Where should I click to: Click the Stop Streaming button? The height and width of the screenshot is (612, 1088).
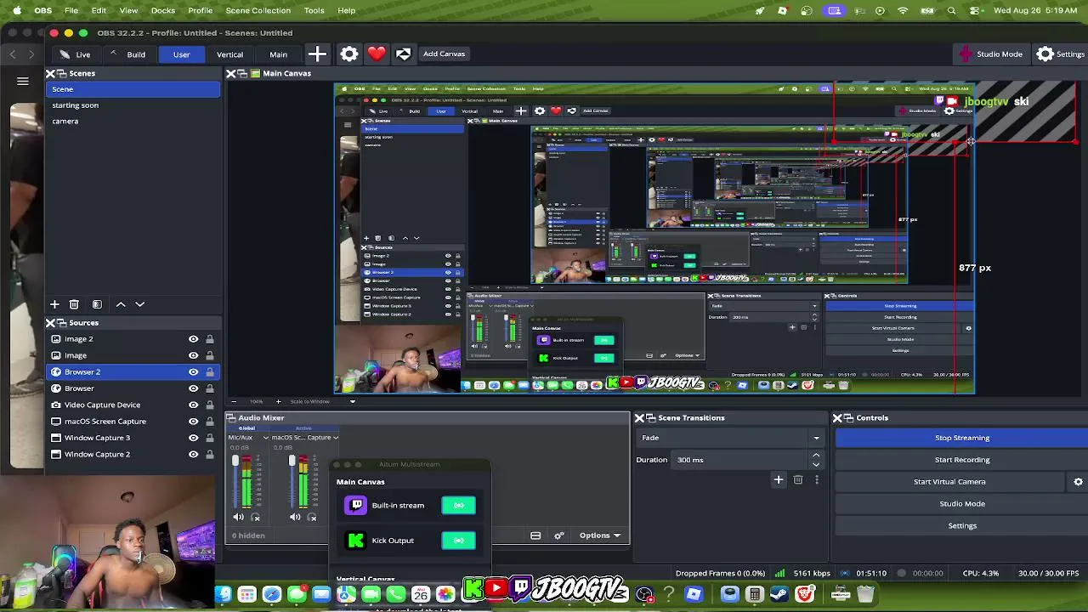click(x=962, y=438)
